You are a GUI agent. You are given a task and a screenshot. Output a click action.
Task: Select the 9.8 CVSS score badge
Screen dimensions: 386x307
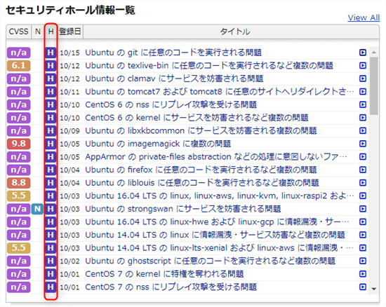(19, 144)
